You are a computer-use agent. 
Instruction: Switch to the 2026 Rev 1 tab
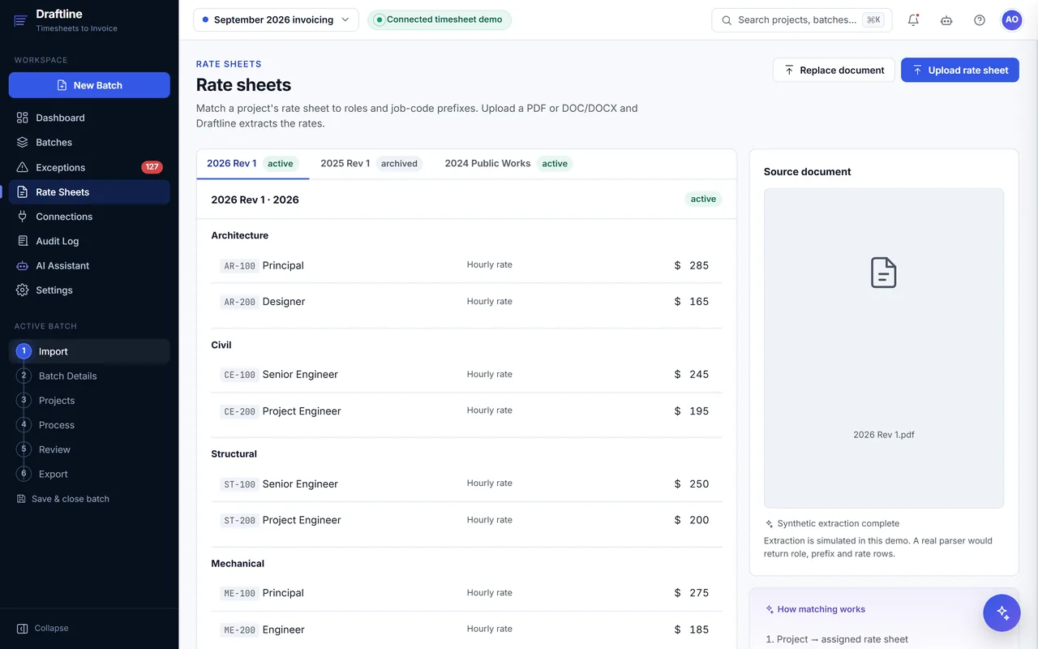coord(253,163)
